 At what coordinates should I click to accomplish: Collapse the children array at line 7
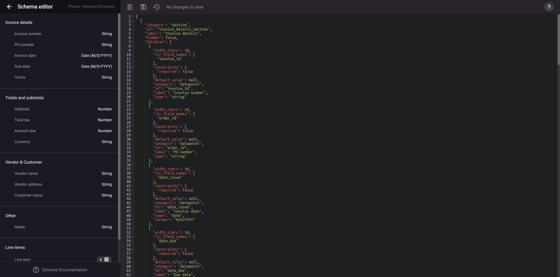133,42
